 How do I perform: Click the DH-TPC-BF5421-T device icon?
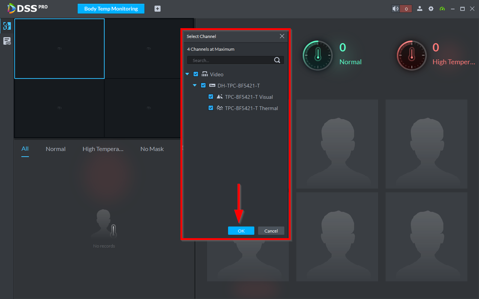pos(212,85)
